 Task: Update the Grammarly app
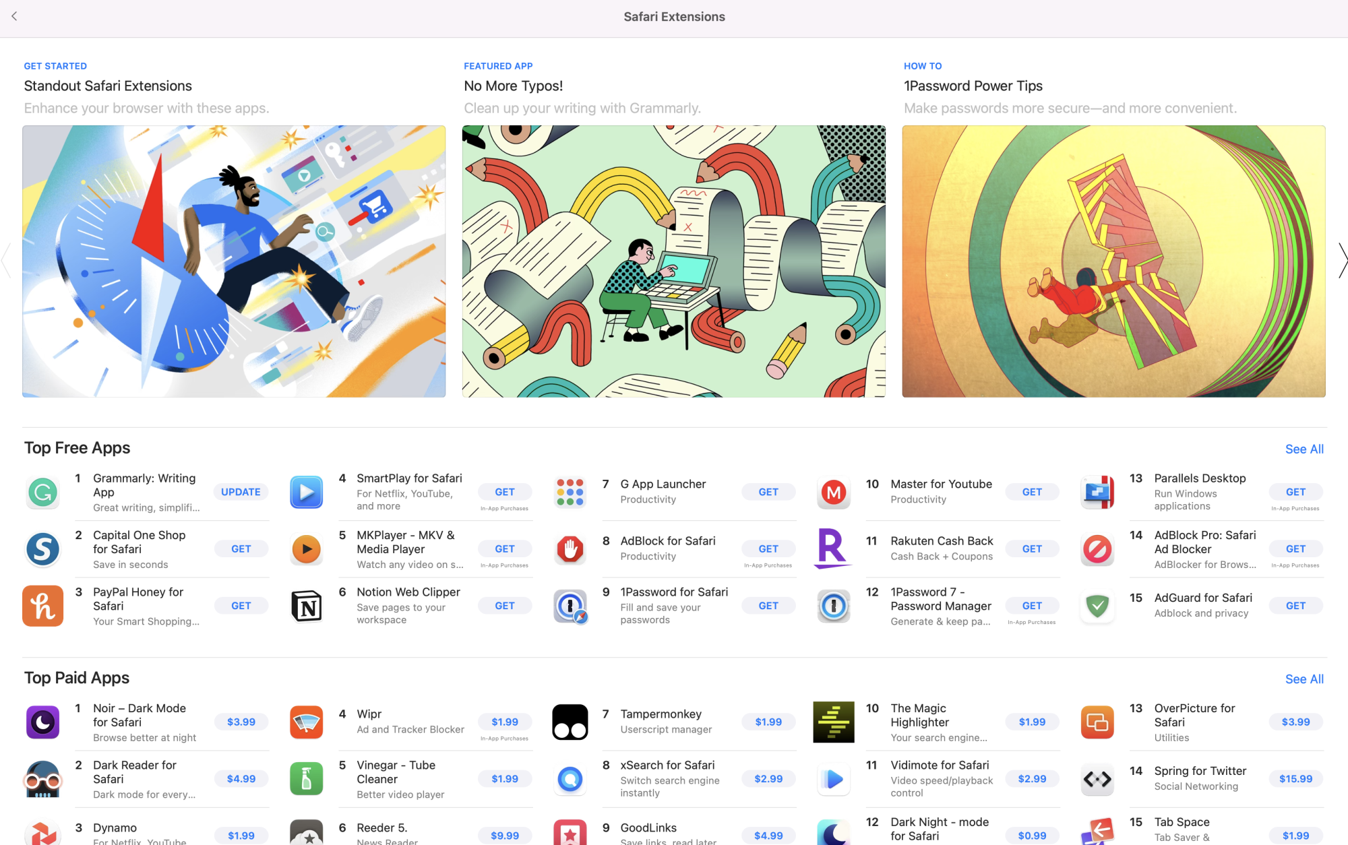click(241, 492)
